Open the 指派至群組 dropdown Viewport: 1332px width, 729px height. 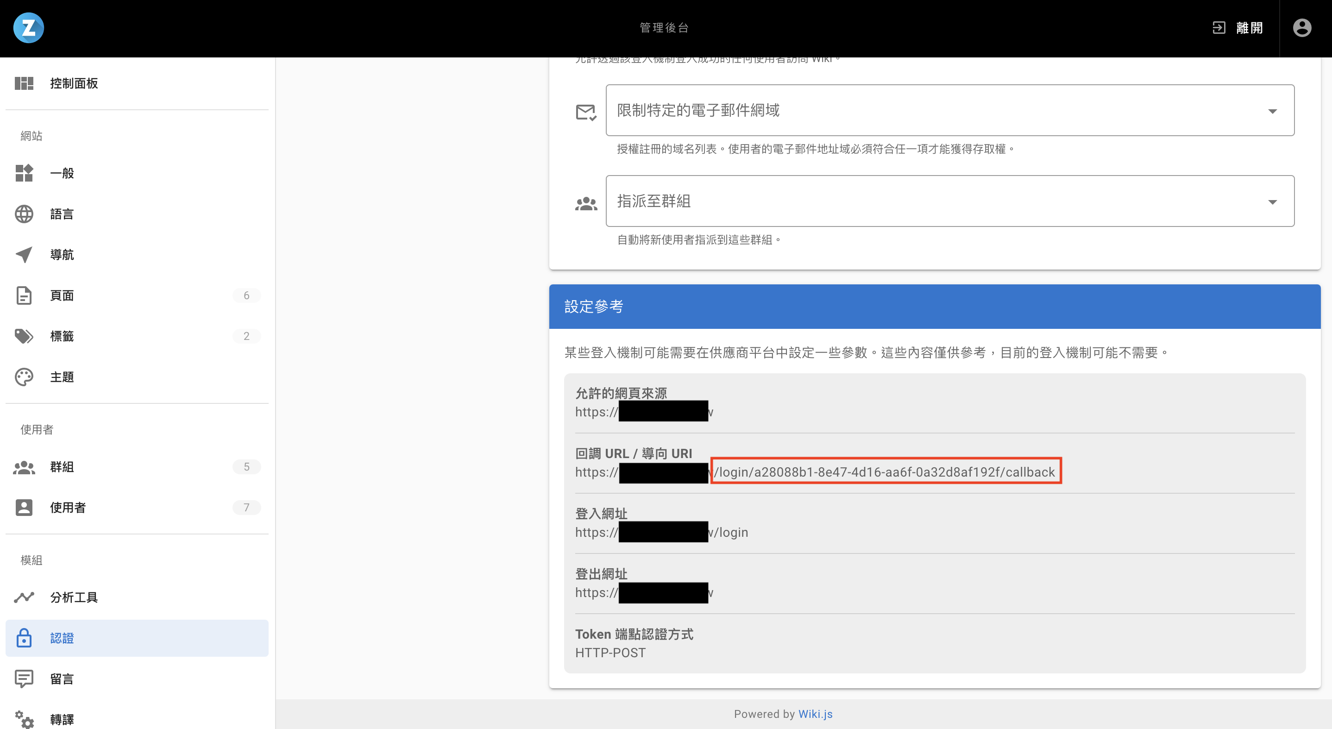click(x=950, y=201)
